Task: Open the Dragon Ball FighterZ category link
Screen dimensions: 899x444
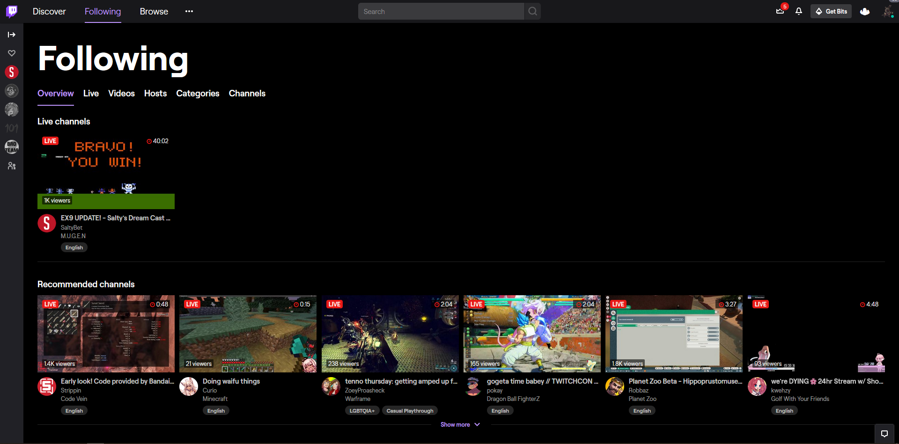Action: (513, 399)
